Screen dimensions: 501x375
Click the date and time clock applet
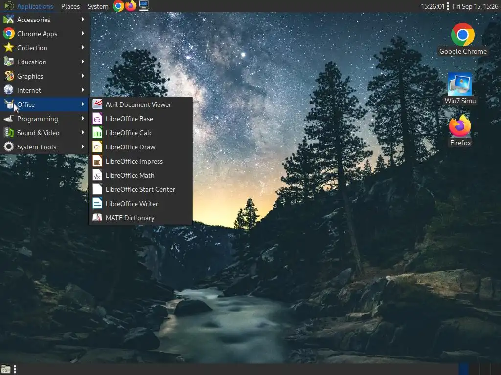click(475, 6)
